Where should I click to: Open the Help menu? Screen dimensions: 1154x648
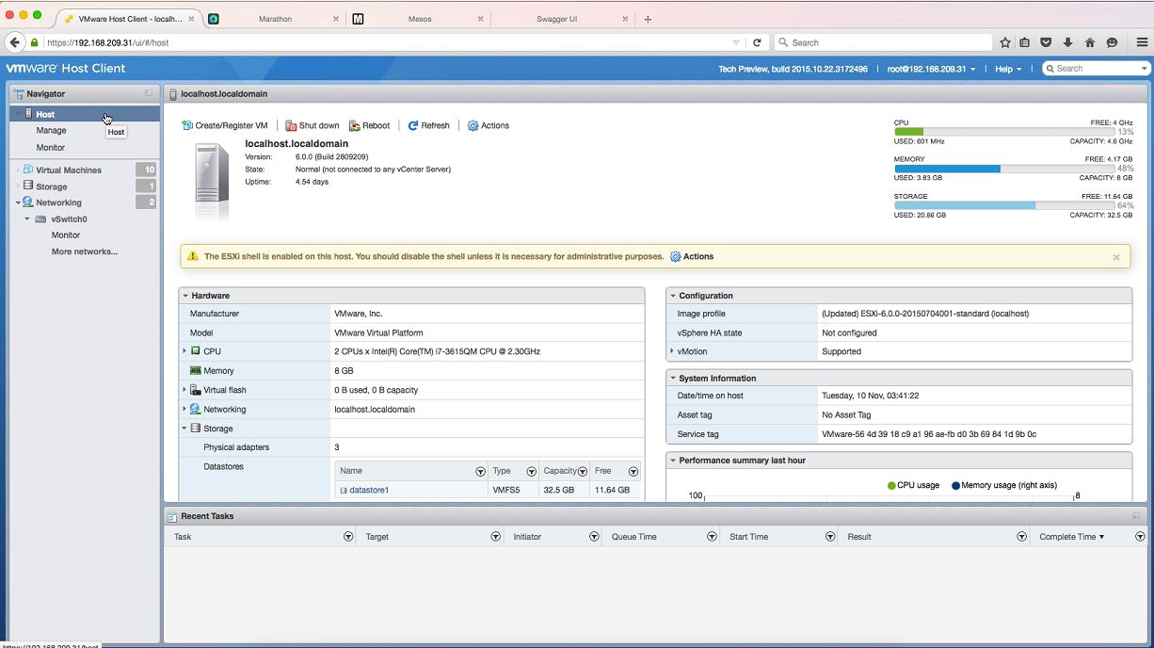[1008, 69]
